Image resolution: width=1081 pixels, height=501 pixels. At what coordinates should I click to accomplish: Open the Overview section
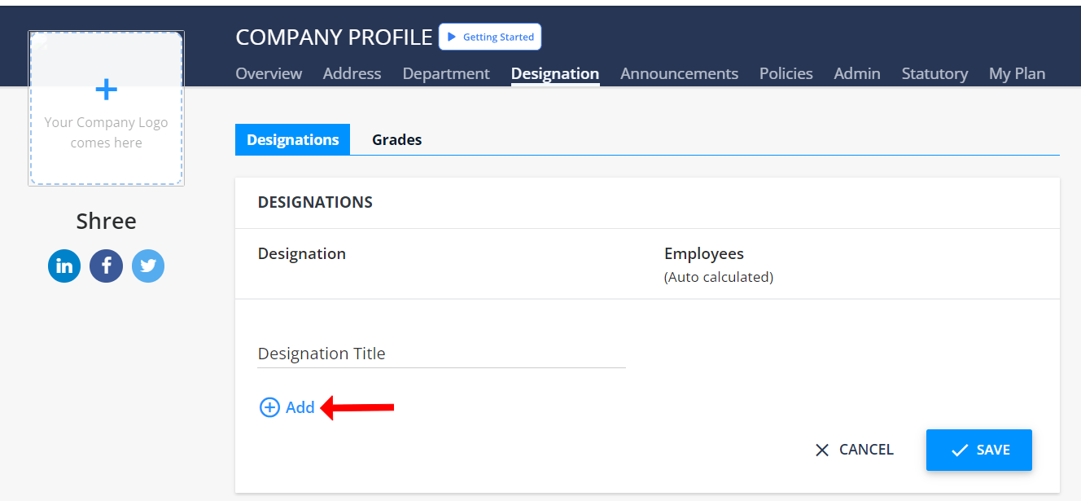[269, 73]
